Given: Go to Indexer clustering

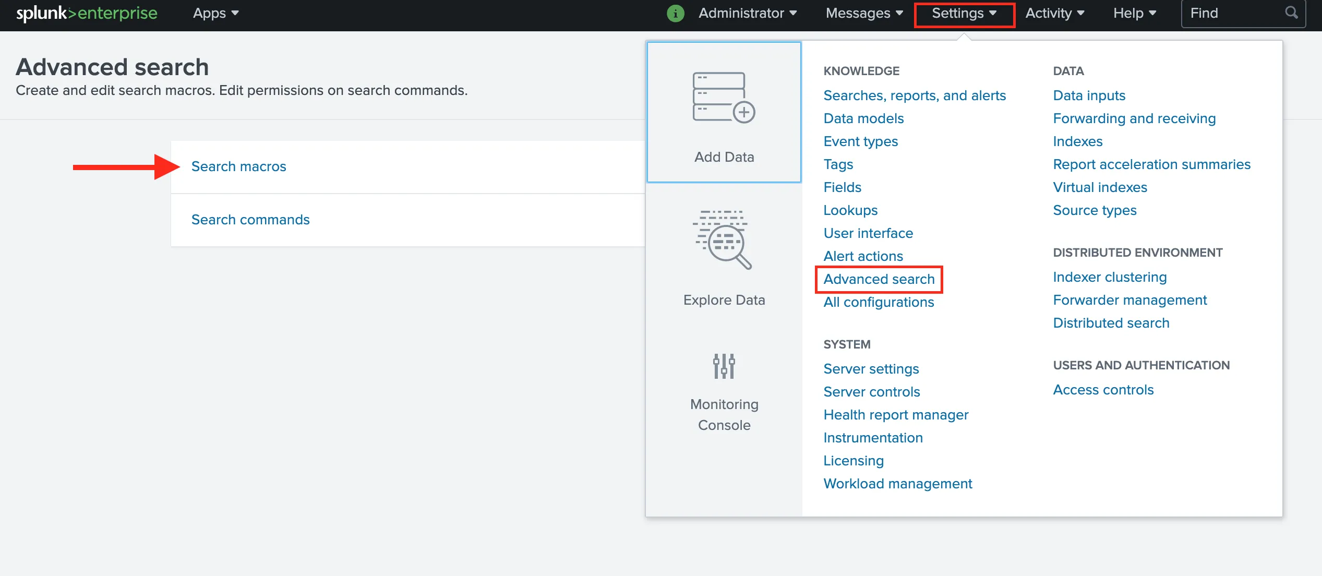Looking at the screenshot, I should pos(1109,277).
